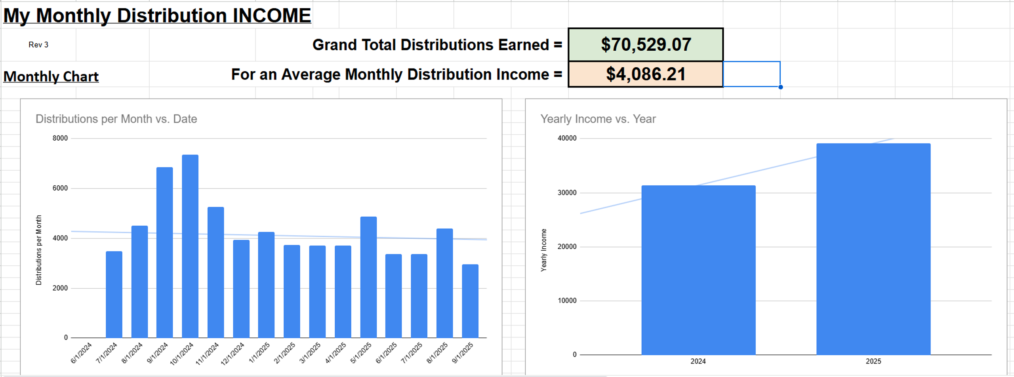Viewport: 1014px width, 377px height.
Task: Click the "2025" year label under the yearly chart
Action: pyautogui.click(x=873, y=361)
